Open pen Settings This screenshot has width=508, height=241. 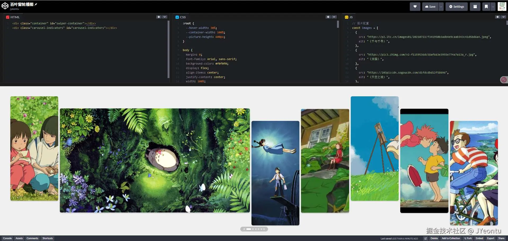pyautogui.click(x=457, y=7)
